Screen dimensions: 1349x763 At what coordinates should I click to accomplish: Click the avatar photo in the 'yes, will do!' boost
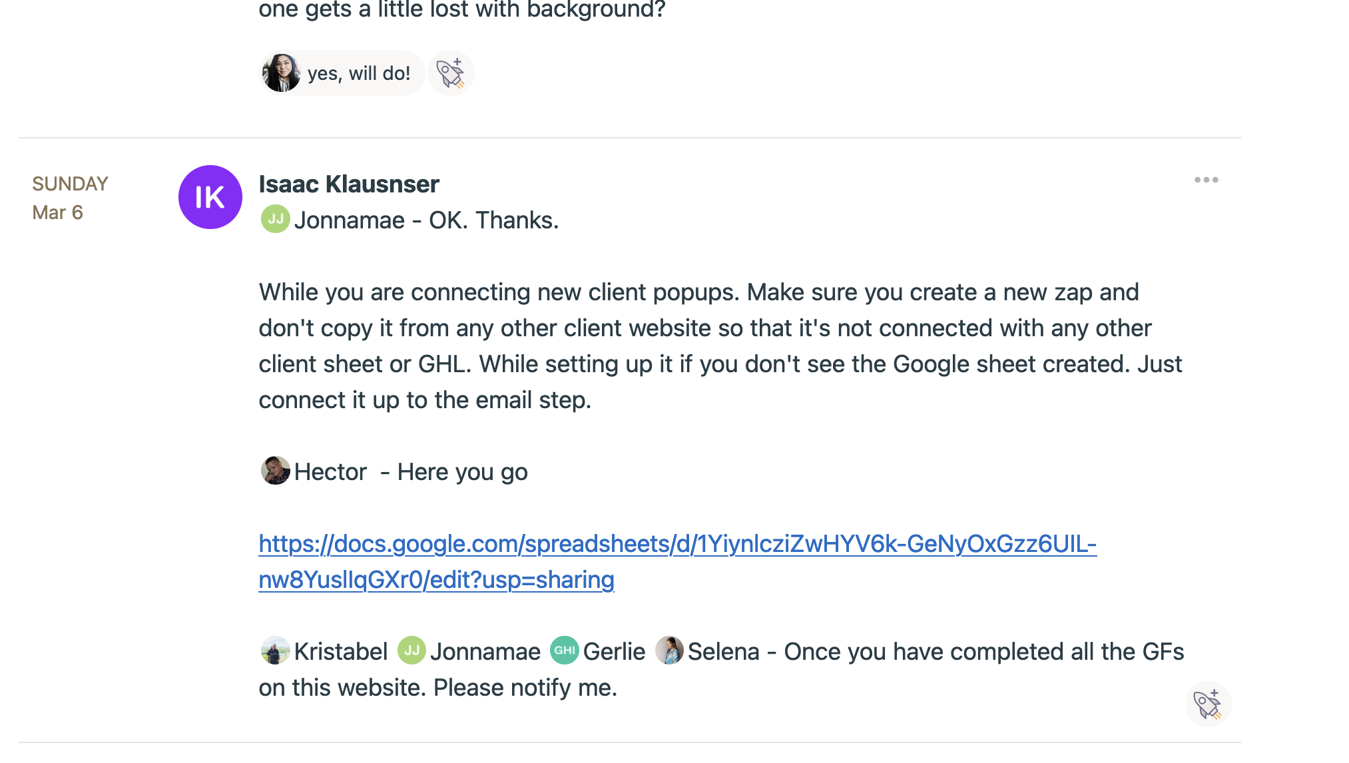coord(281,73)
